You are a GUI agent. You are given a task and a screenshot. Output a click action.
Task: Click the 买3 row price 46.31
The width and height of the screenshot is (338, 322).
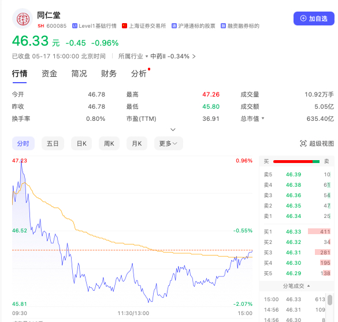click(x=294, y=253)
